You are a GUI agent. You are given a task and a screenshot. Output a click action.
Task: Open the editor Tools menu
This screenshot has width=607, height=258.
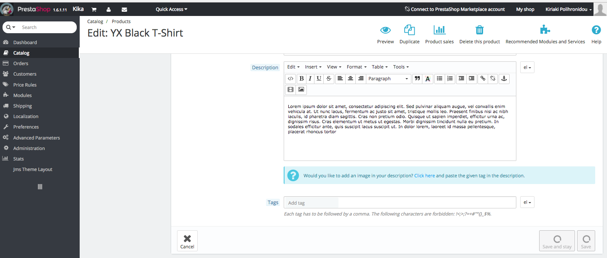pyautogui.click(x=401, y=67)
